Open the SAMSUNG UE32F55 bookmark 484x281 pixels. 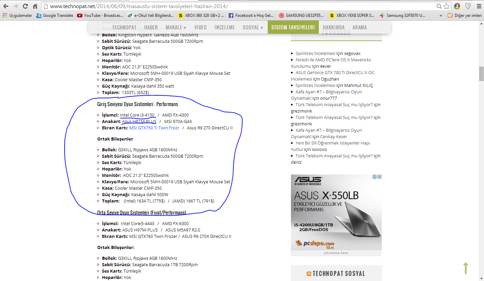pyautogui.click(x=302, y=15)
